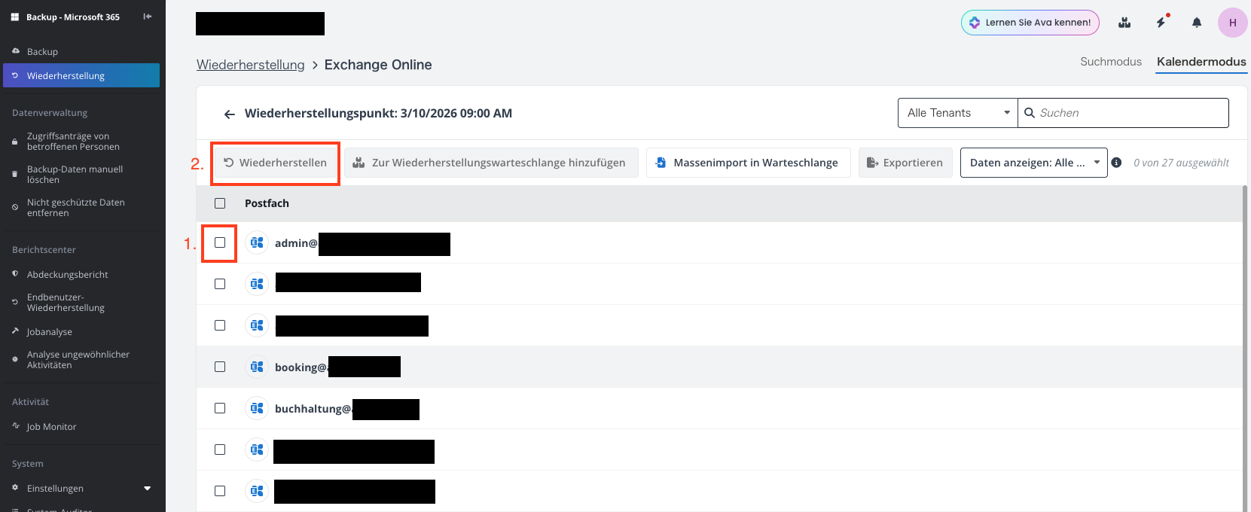Open Abdeckungsbericht report
This screenshot has height=512, width=1251.
click(x=67, y=275)
